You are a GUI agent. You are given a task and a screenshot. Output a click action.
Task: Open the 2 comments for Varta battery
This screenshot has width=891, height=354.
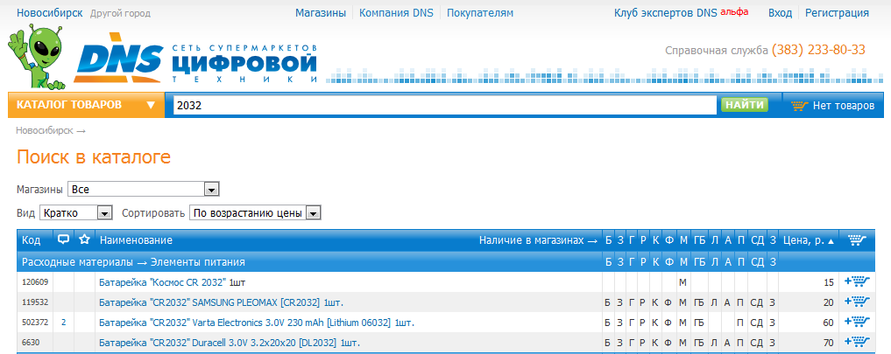[64, 323]
